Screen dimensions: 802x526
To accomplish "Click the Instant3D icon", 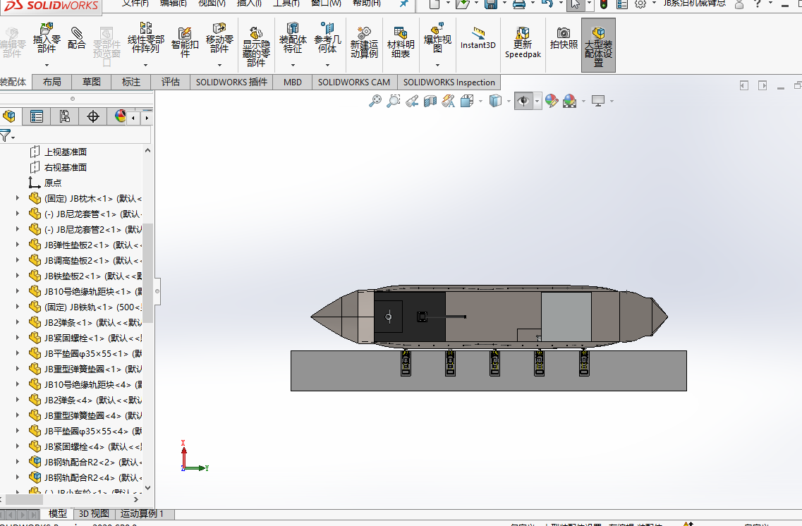I will (478, 38).
